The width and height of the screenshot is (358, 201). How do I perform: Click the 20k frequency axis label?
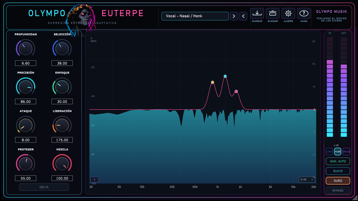coord(314,187)
